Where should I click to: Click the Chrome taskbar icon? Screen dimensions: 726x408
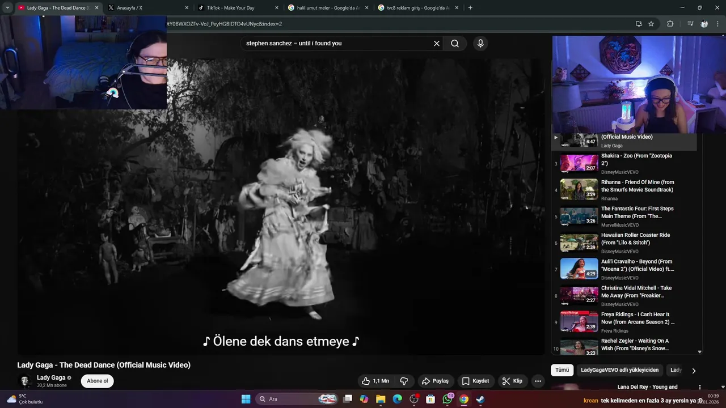click(464, 399)
